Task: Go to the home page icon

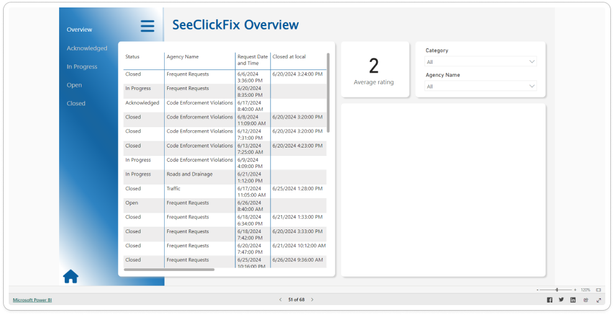Action: click(71, 277)
